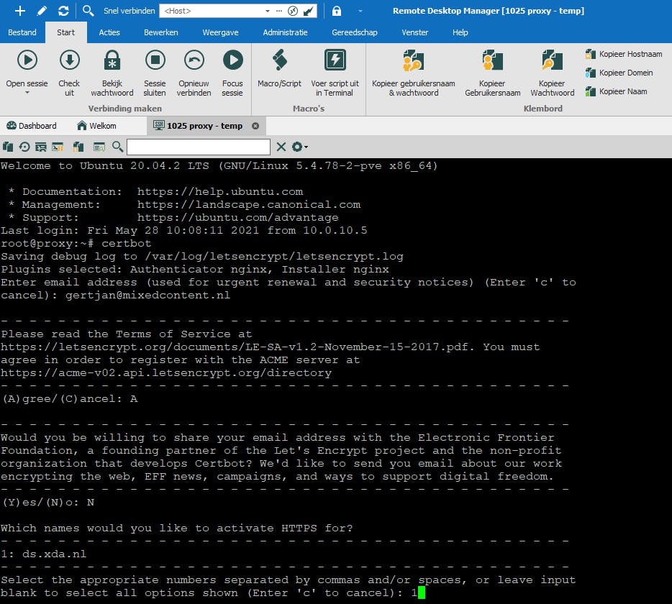Click the Check uit download icon
Image resolution: width=672 pixels, height=604 pixels.
click(x=69, y=60)
